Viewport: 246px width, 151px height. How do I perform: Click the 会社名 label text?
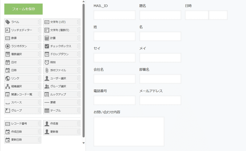coord(98,70)
